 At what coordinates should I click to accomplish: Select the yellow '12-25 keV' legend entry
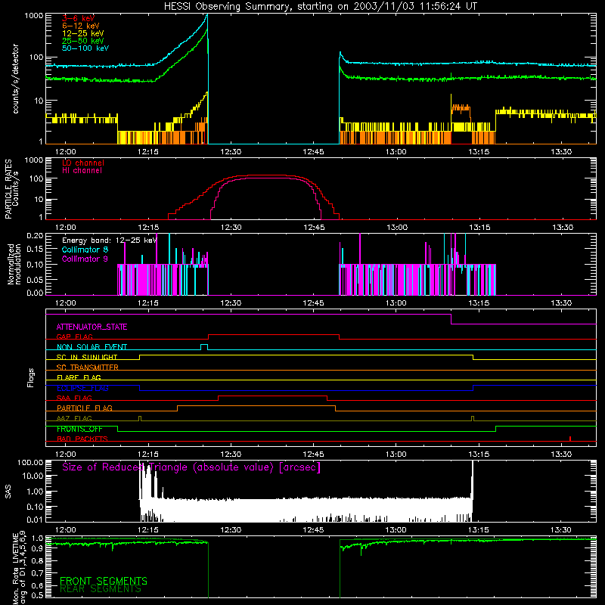click(82, 33)
